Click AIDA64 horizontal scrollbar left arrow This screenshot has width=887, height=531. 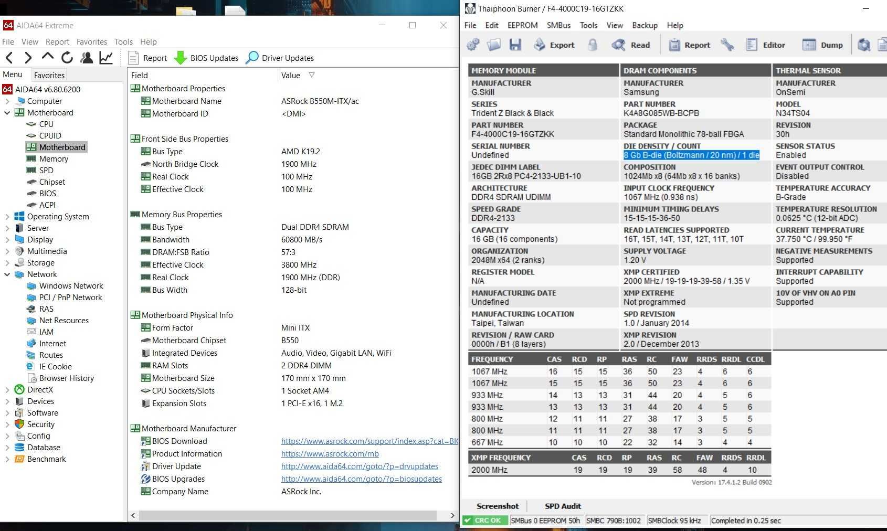(133, 515)
